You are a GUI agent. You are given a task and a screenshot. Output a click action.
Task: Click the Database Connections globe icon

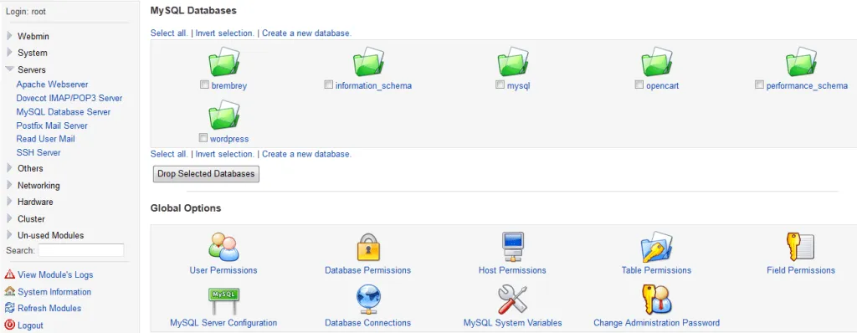click(x=368, y=300)
